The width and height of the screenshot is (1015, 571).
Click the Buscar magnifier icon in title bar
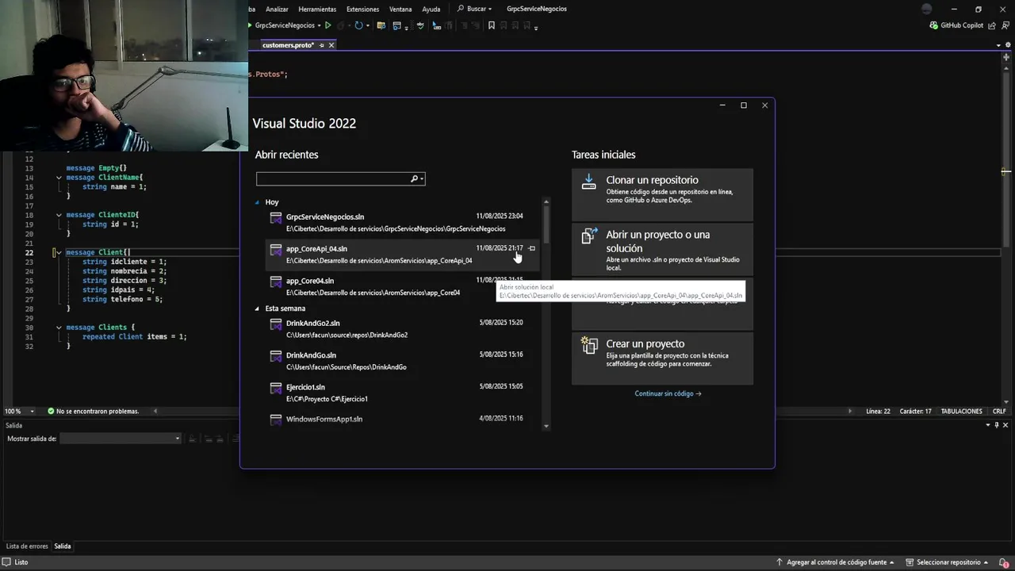coord(461,9)
